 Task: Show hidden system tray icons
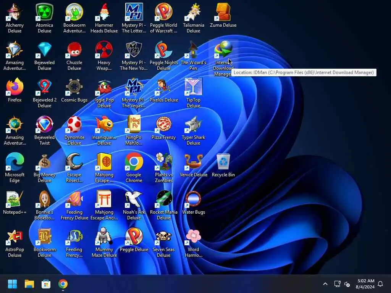325,284
